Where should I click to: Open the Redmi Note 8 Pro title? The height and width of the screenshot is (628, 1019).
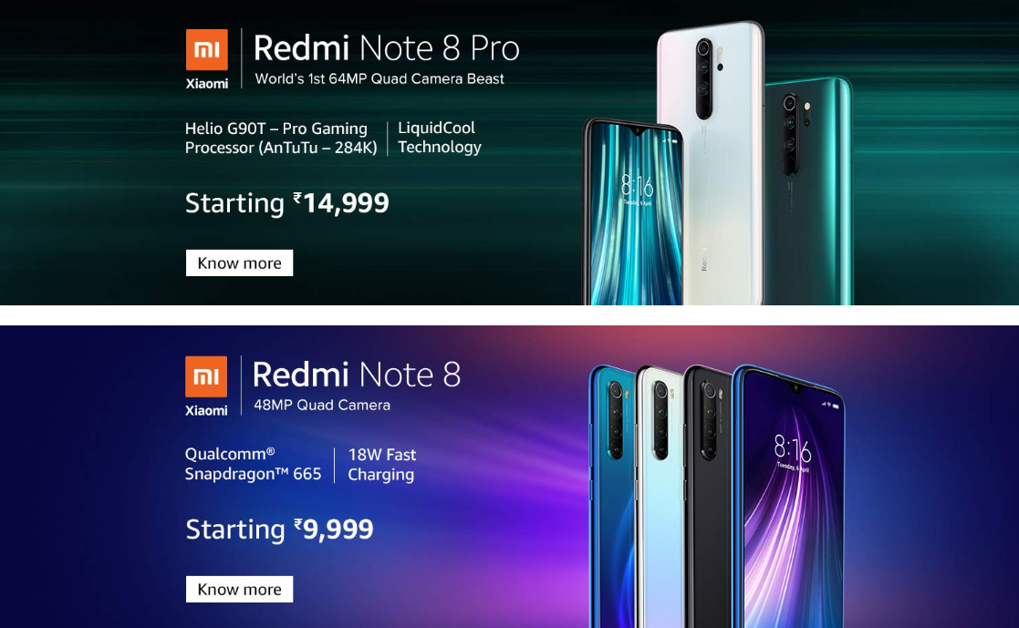coord(387,48)
